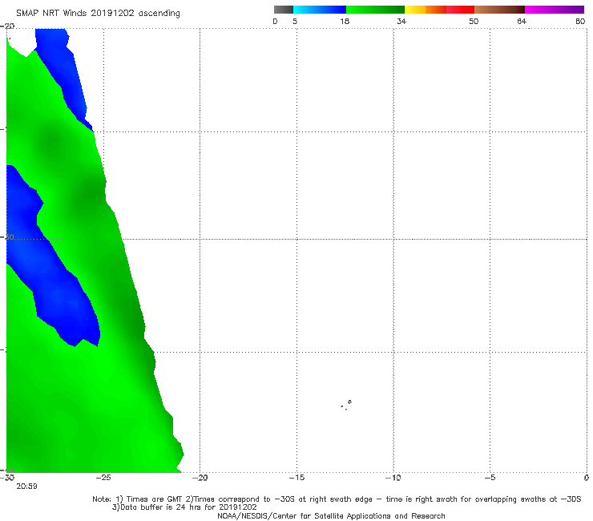Click the '18' label under the color bar
The width and height of the screenshot is (593, 521).
[345, 22]
